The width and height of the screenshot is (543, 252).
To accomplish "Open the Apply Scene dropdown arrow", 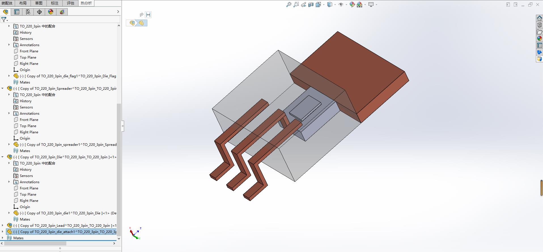I will pos(365,5).
